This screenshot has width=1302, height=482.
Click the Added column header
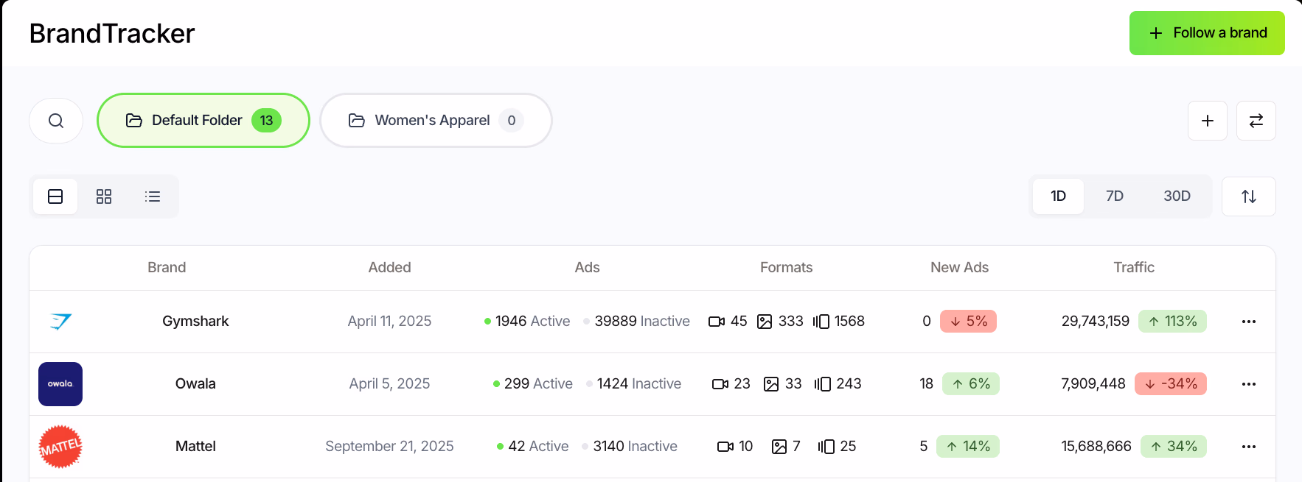pyautogui.click(x=389, y=268)
